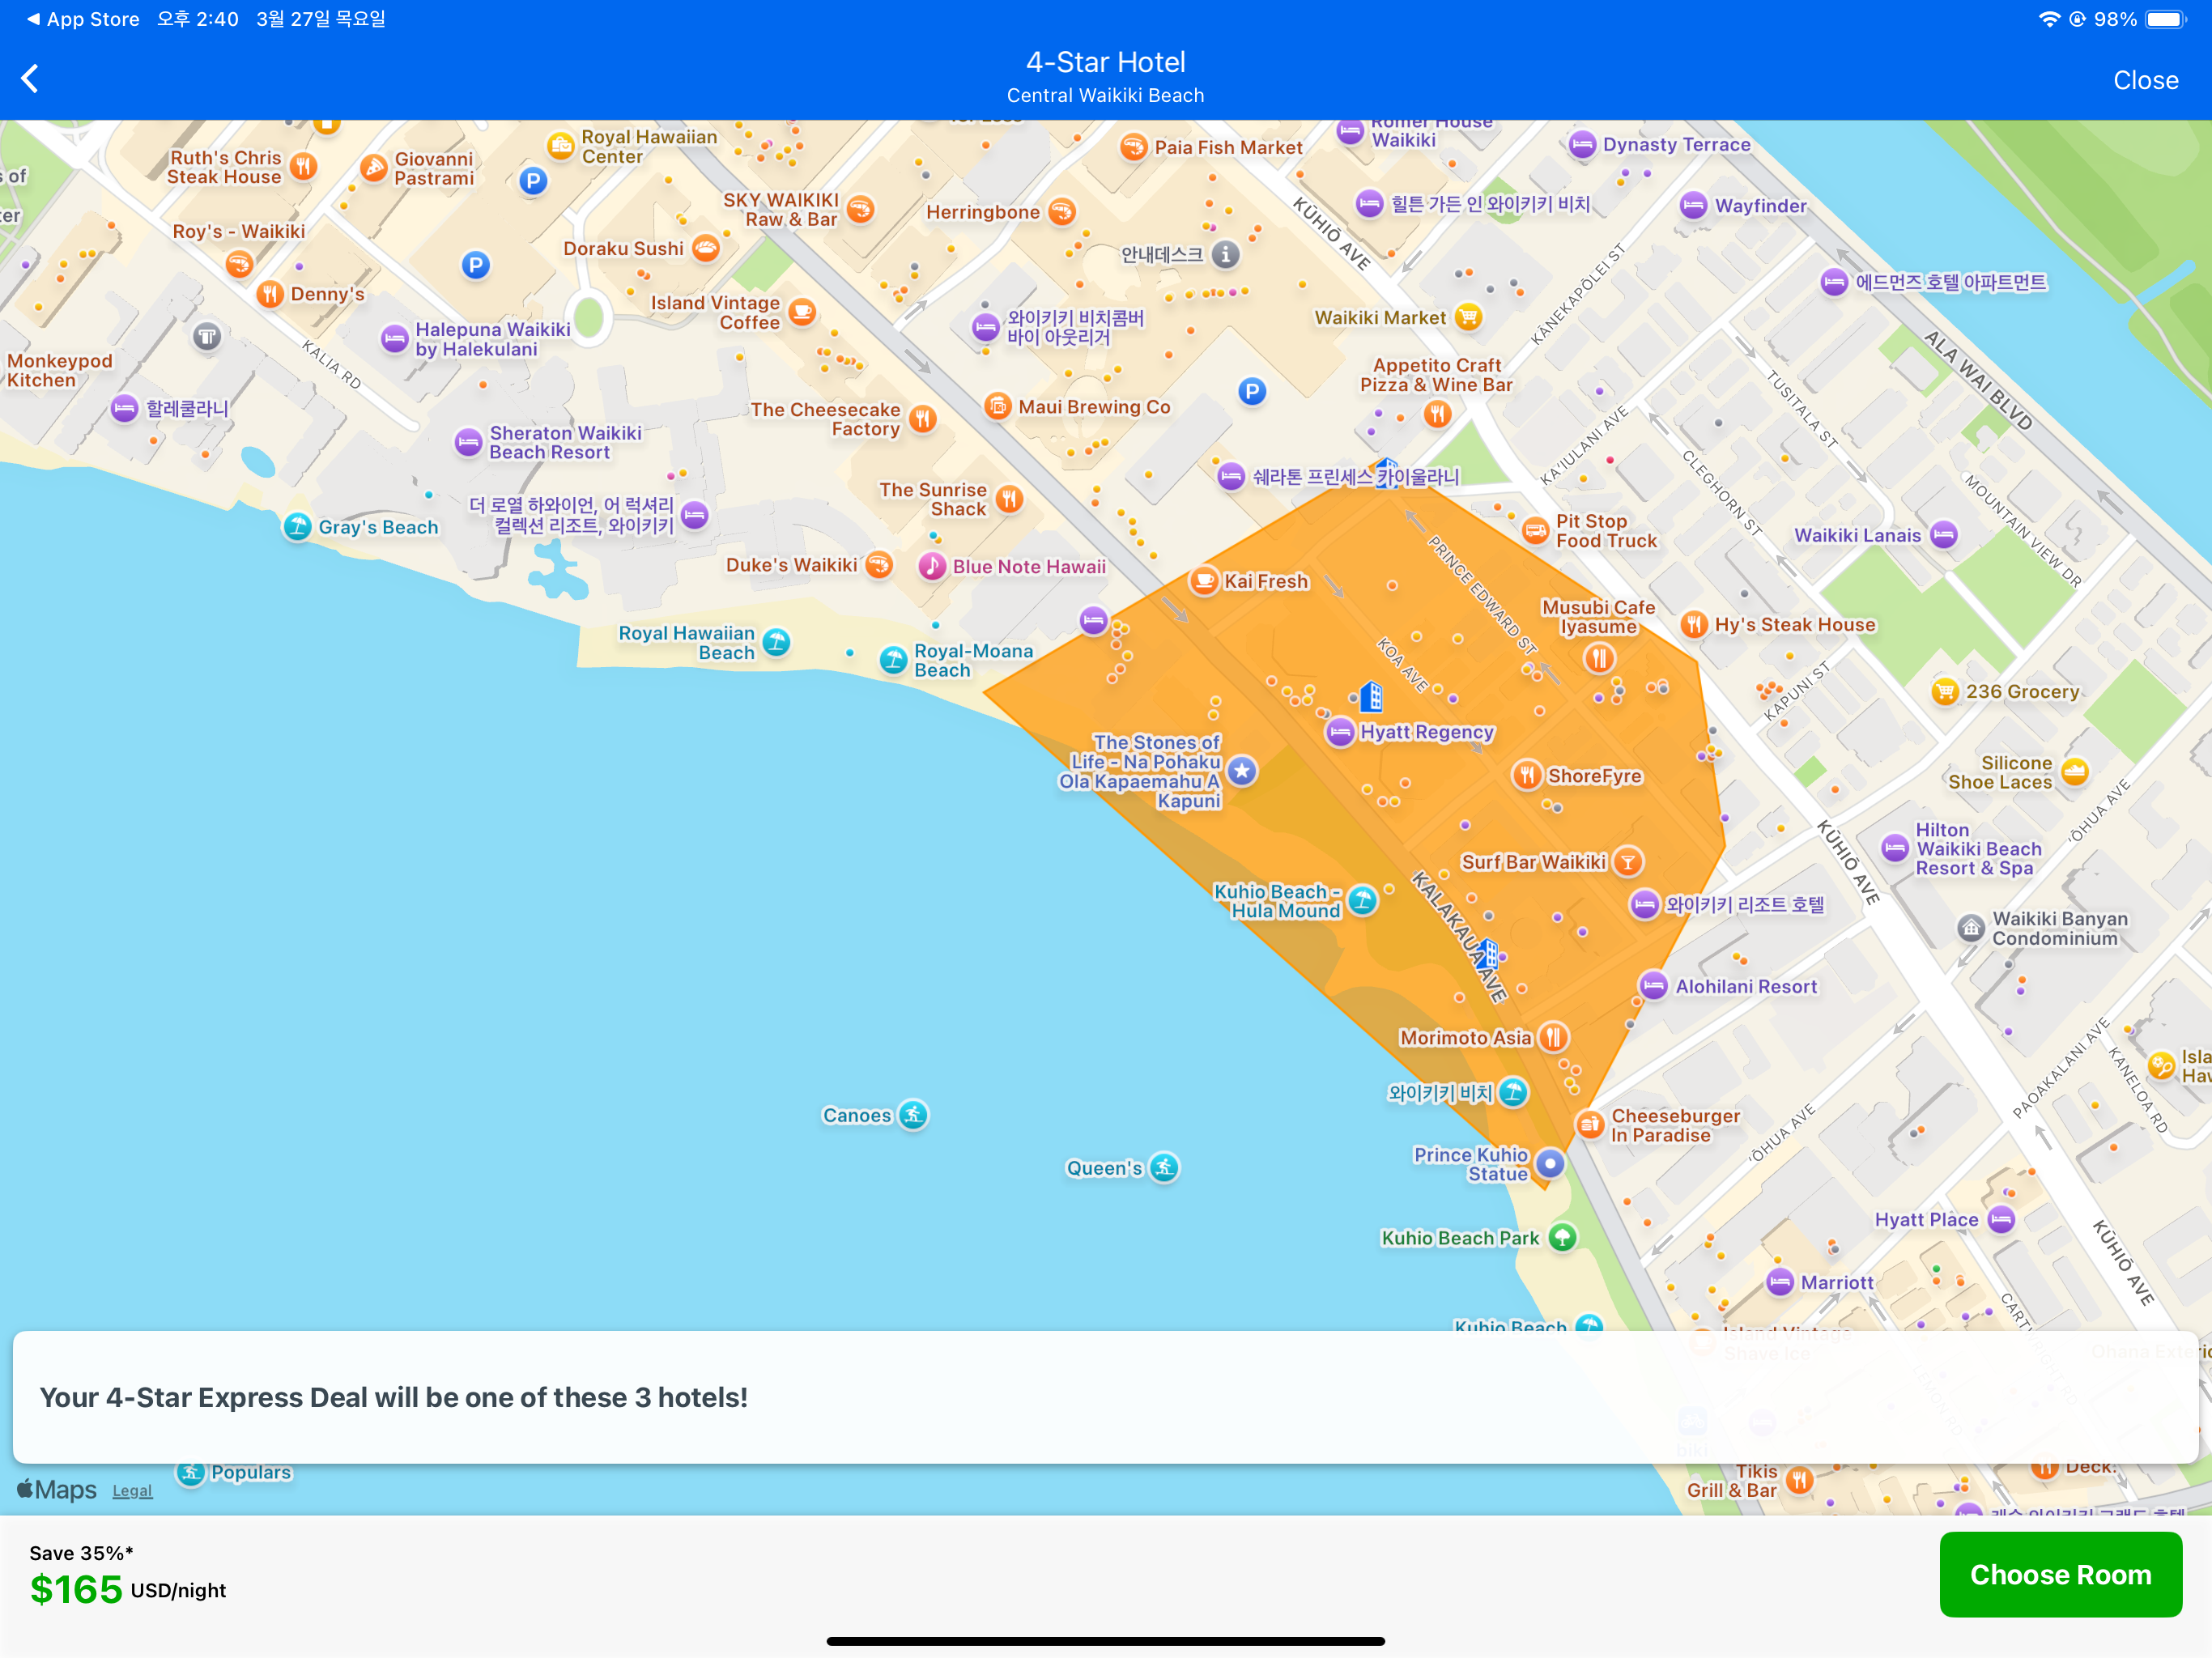Select The Sunrise Shack restaurant icon
The image size is (2212, 1658).
click(x=1010, y=499)
